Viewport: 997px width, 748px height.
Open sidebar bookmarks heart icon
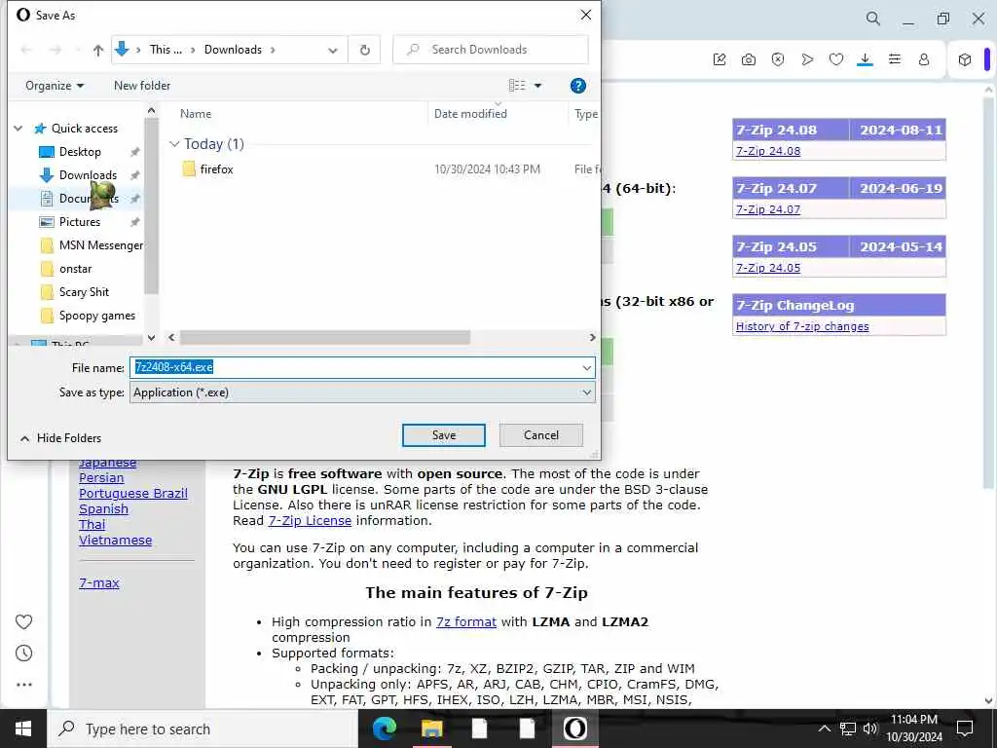[23, 621]
